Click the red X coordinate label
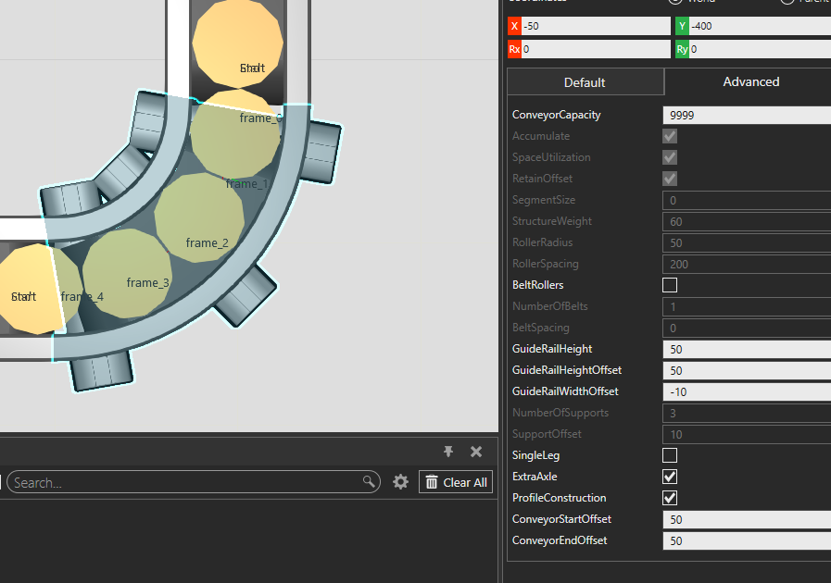 [x=514, y=27]
